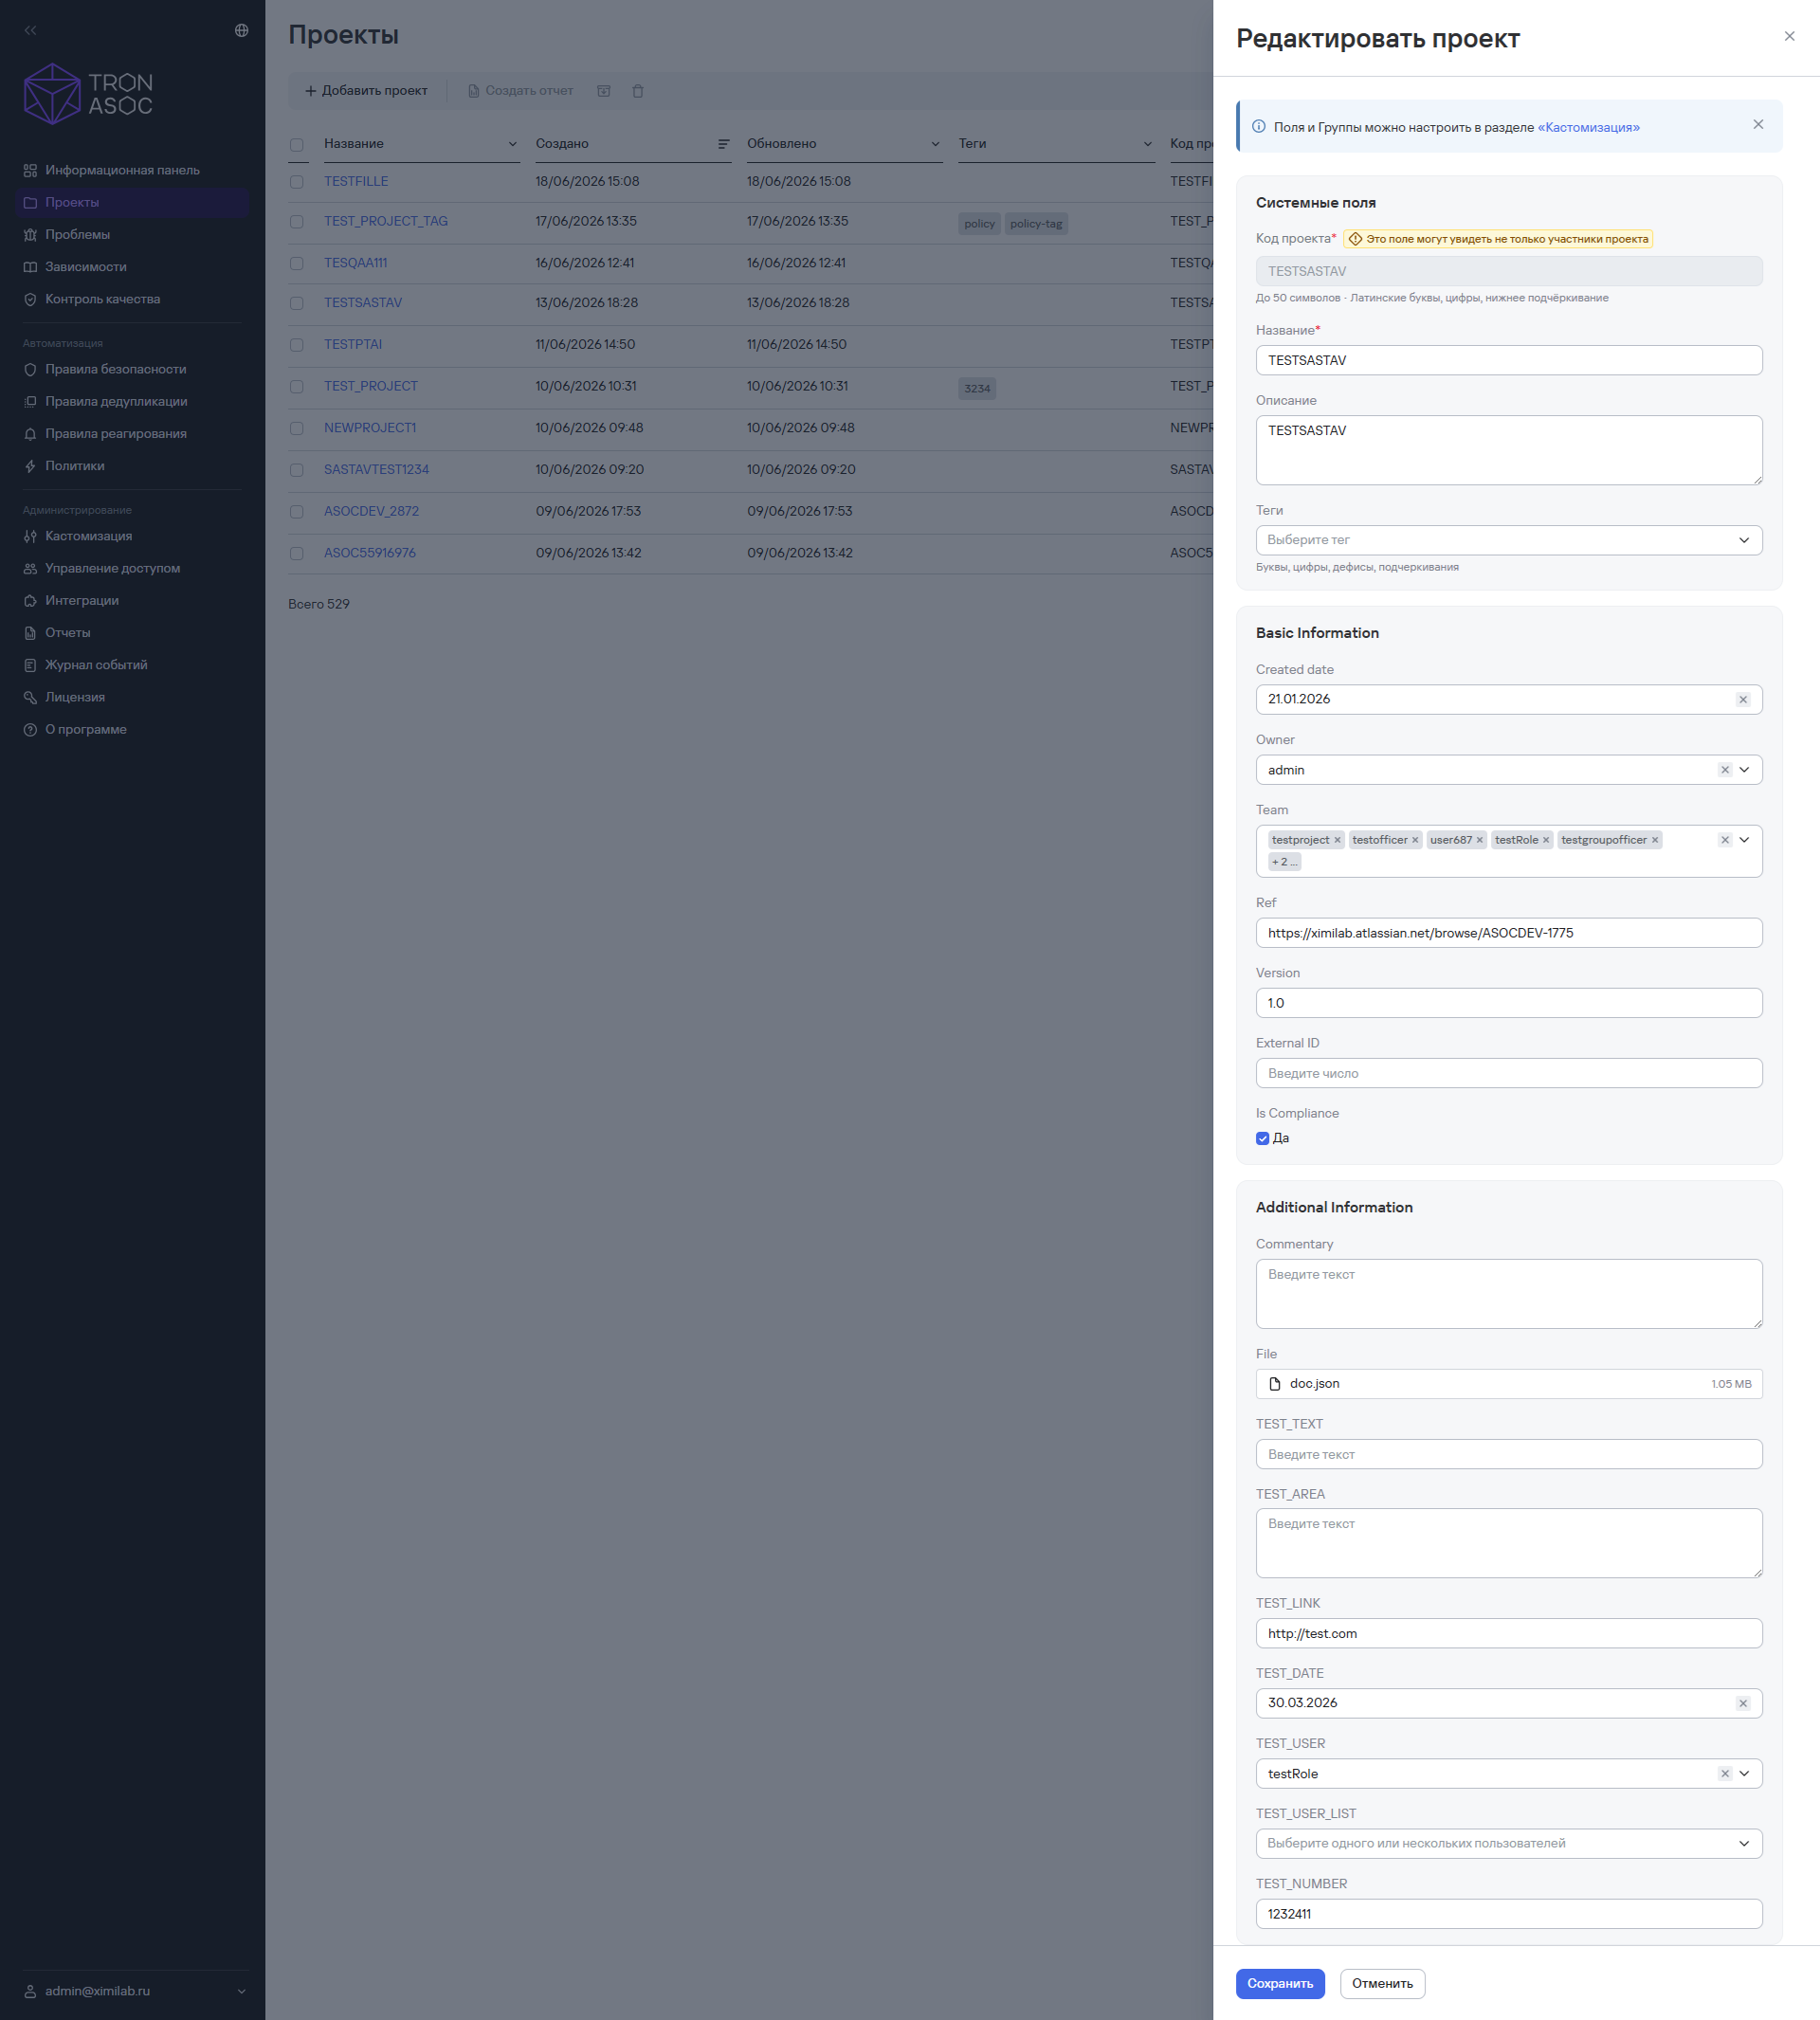Image resolution: width=1820 pixels, height=2020 pixels.
Task: Click the Commentary text area
Action: 1509,1295
